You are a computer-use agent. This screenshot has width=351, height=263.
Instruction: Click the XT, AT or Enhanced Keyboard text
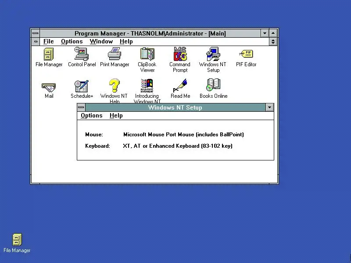pyautogui.click(x=178, y=146)
